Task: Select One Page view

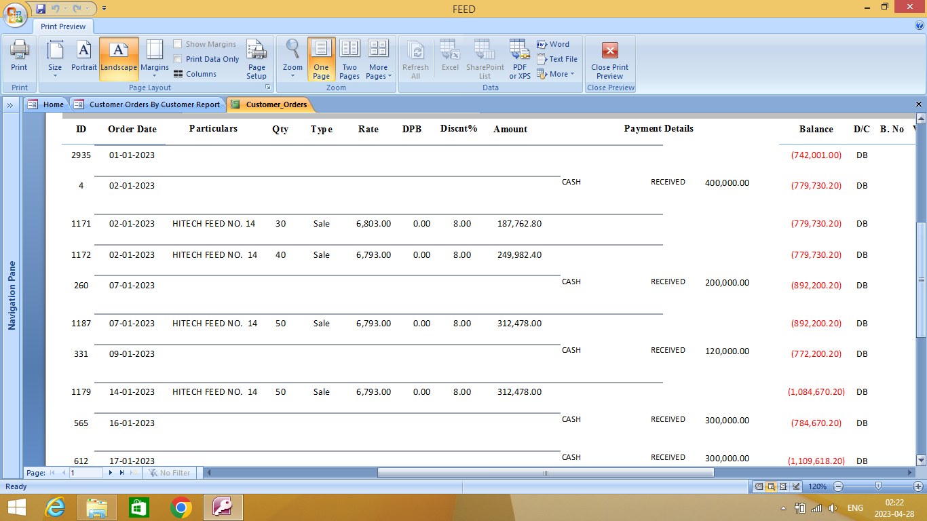Action: point(321,59)
